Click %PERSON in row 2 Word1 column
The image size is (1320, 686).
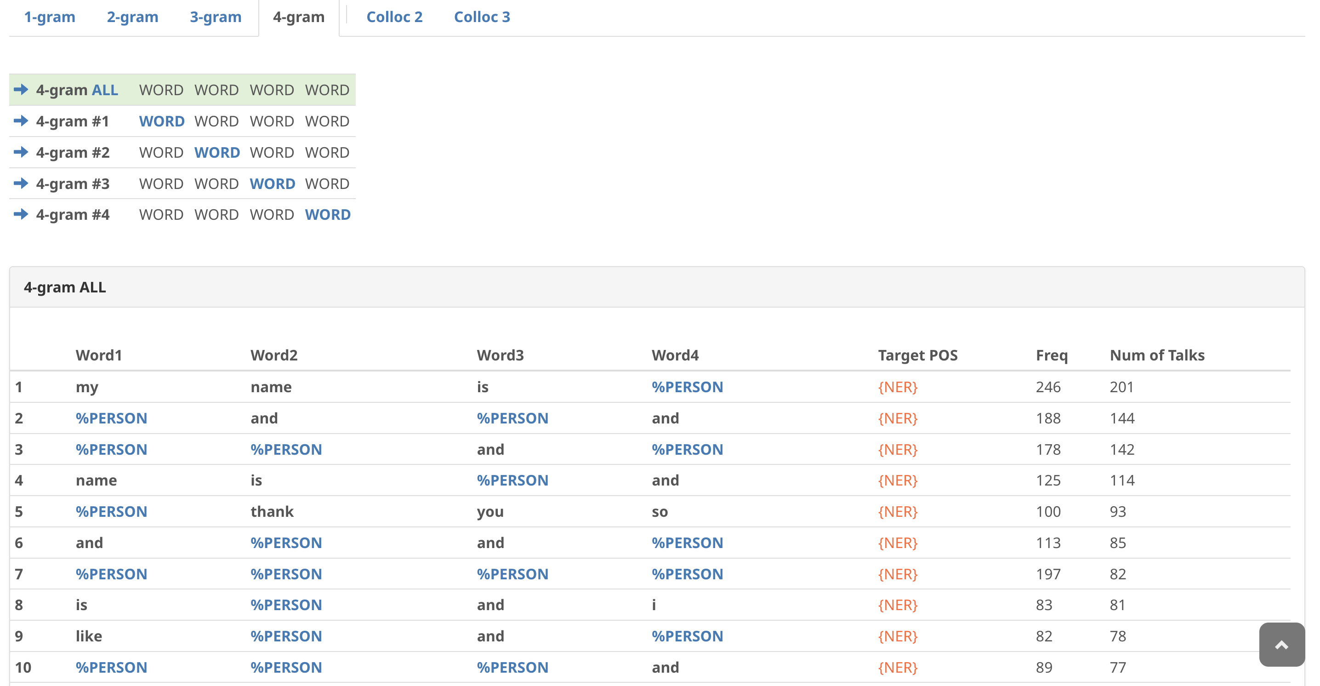coord(111,418)
